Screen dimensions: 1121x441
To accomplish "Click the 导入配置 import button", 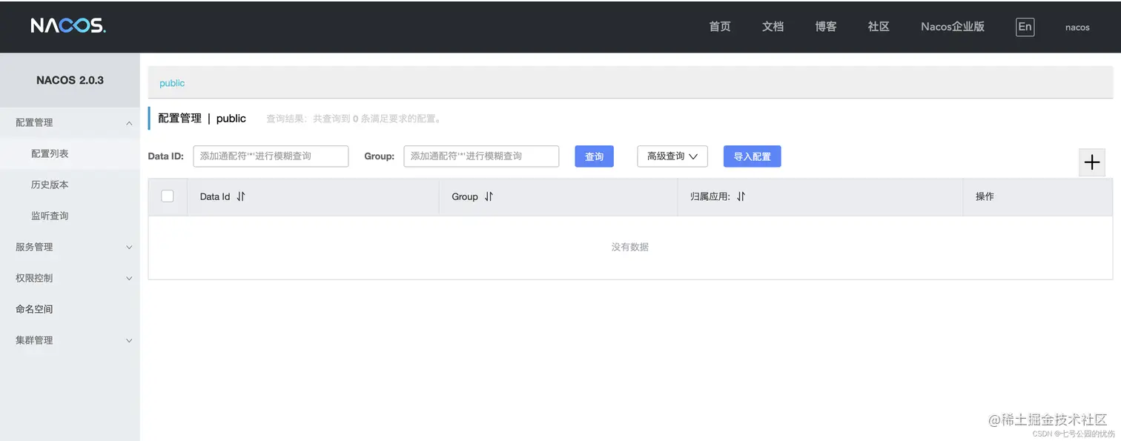I will (x=752, y=156).
